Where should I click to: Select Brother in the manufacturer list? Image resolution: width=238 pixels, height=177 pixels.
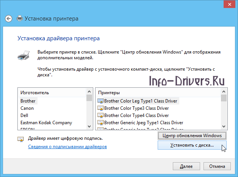click(28, 101)
